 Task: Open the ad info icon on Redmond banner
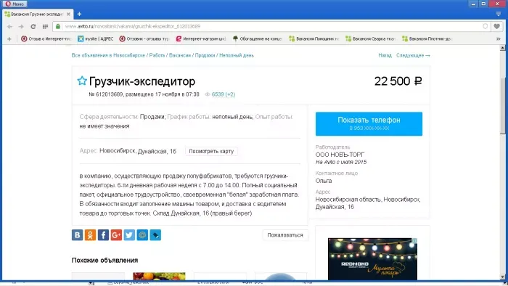coord(414,241)
